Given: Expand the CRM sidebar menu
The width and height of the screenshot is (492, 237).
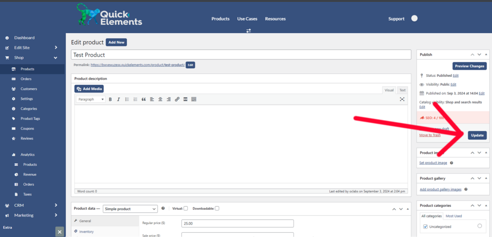Looking at the screenshot, I should 56,205.
